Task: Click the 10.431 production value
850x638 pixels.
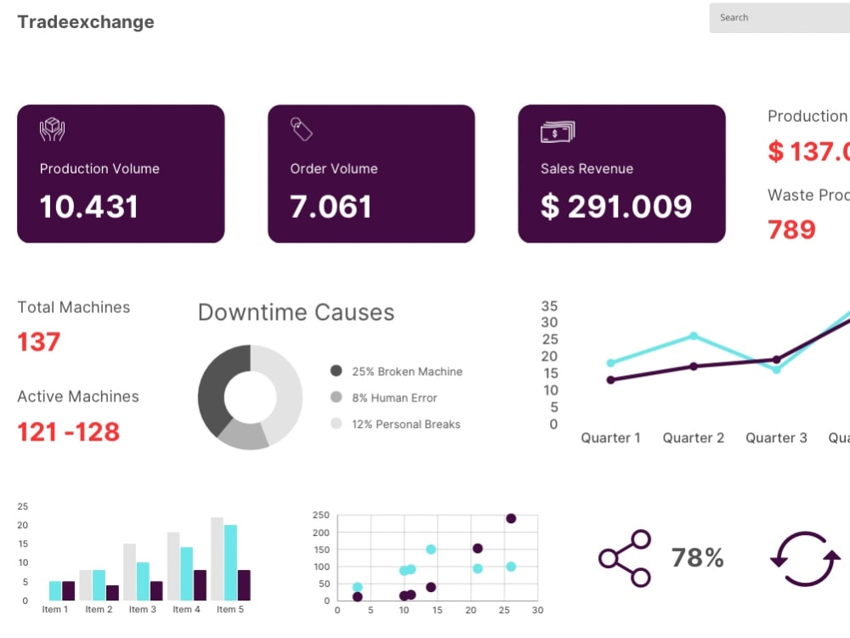Action: [x=89, y=207]
